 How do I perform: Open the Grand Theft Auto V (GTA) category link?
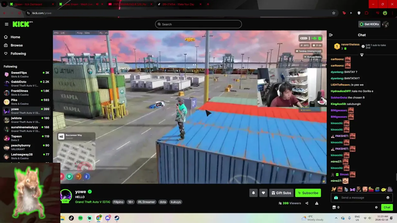(x=92, y=202)
